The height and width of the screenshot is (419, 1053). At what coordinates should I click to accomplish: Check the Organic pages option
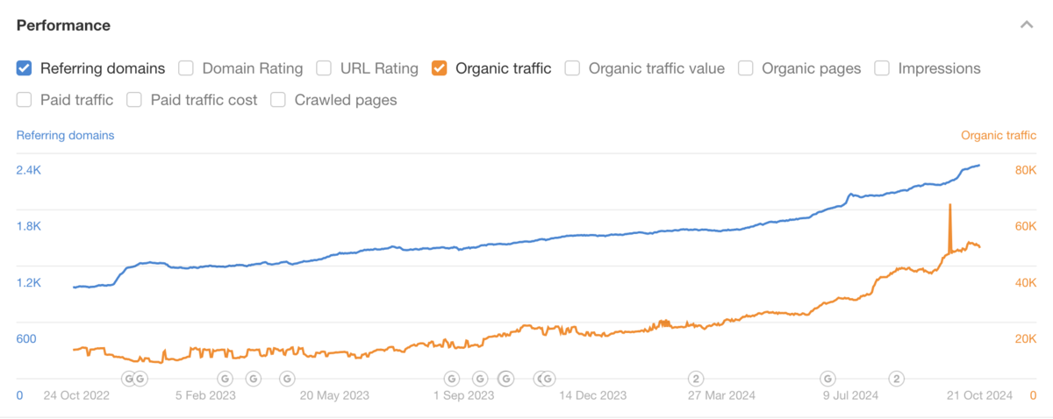pos(746,68)
